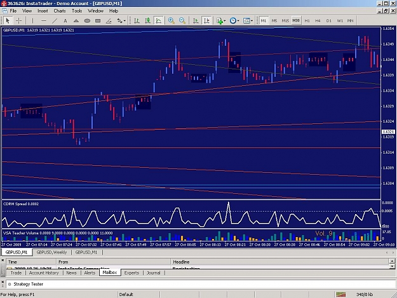Screen dimensions: 397x298
Task: Set timeframe to MN
Action: coord(351,21)
